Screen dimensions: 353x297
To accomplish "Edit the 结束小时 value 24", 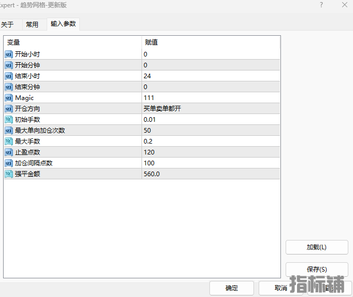I will [x=211, y=76].
